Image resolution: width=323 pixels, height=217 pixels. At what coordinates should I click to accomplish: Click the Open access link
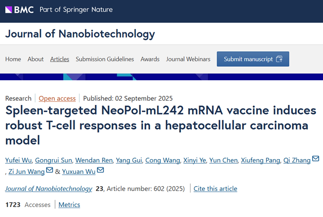(x=57, y=98)
